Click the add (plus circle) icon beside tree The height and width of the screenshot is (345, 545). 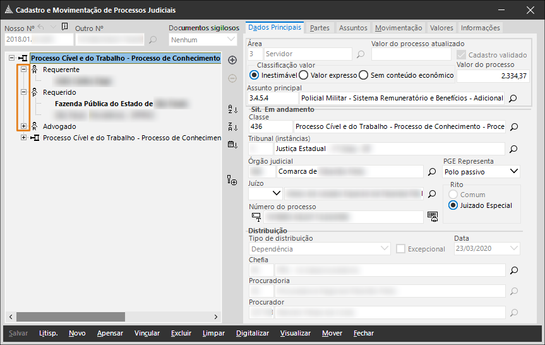(232, 60)
